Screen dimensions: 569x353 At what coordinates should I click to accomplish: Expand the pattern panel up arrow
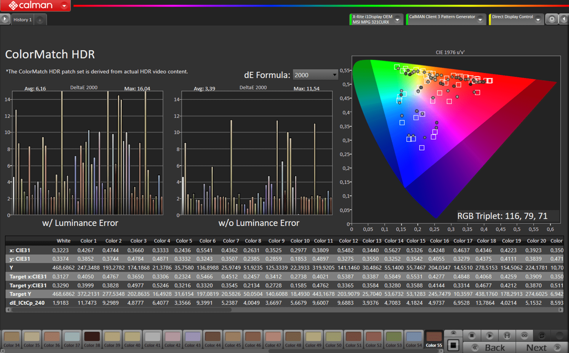point(453,333)
